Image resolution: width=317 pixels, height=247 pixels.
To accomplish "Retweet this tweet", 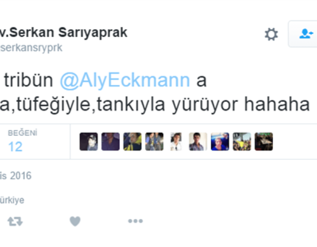I will pos(15,221).
